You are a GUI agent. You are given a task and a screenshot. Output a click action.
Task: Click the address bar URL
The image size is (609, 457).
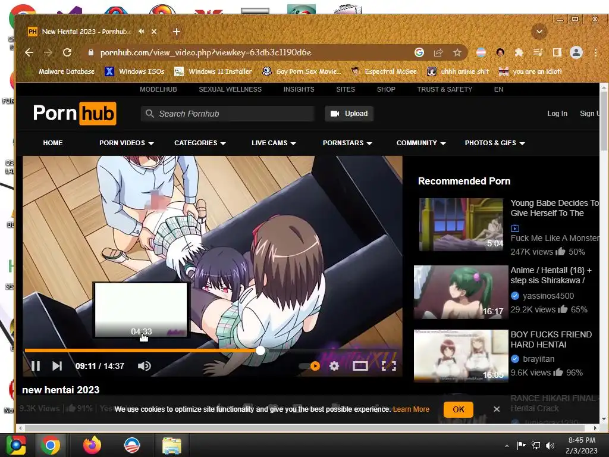(206, 52)
